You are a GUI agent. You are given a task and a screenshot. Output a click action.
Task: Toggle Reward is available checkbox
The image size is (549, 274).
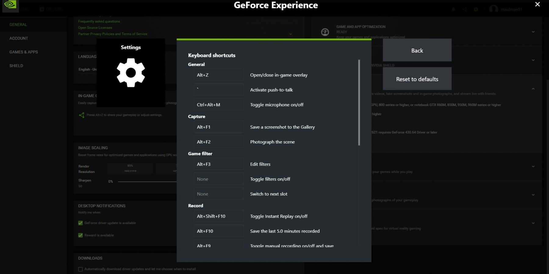[81, 235]
